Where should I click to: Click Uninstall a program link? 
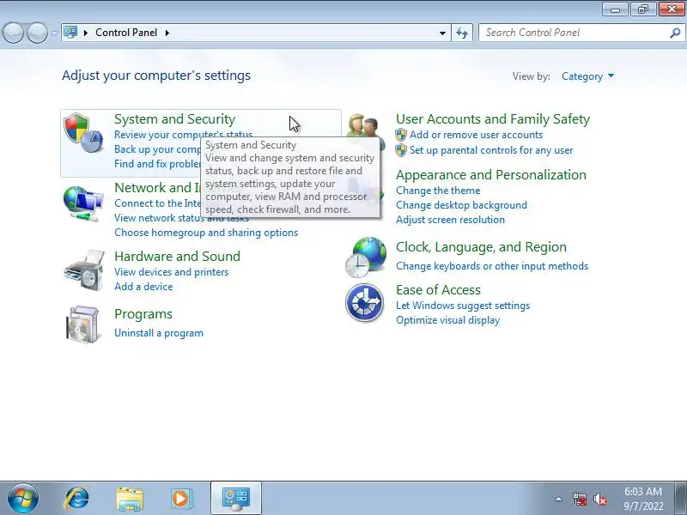[159, 333]
